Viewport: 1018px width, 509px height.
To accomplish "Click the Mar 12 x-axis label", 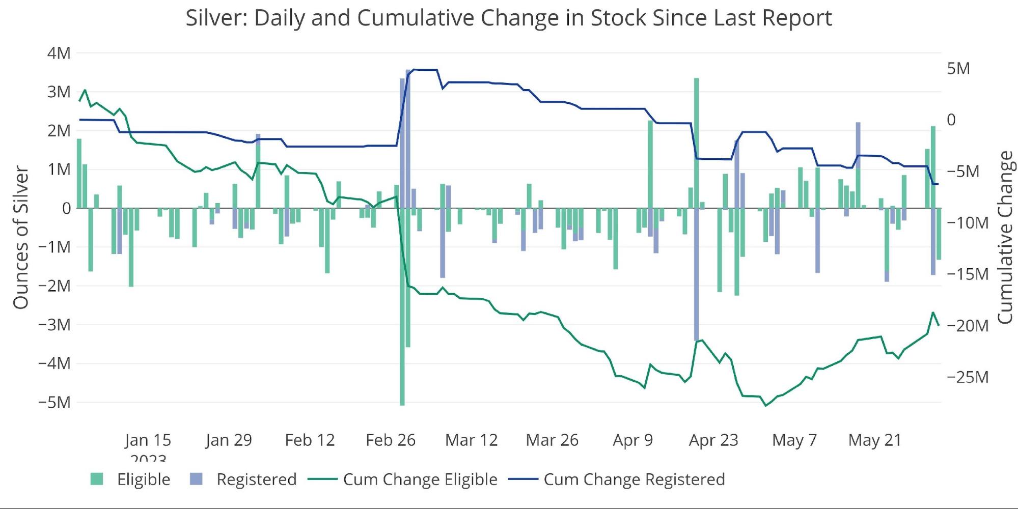I will 471,440.
